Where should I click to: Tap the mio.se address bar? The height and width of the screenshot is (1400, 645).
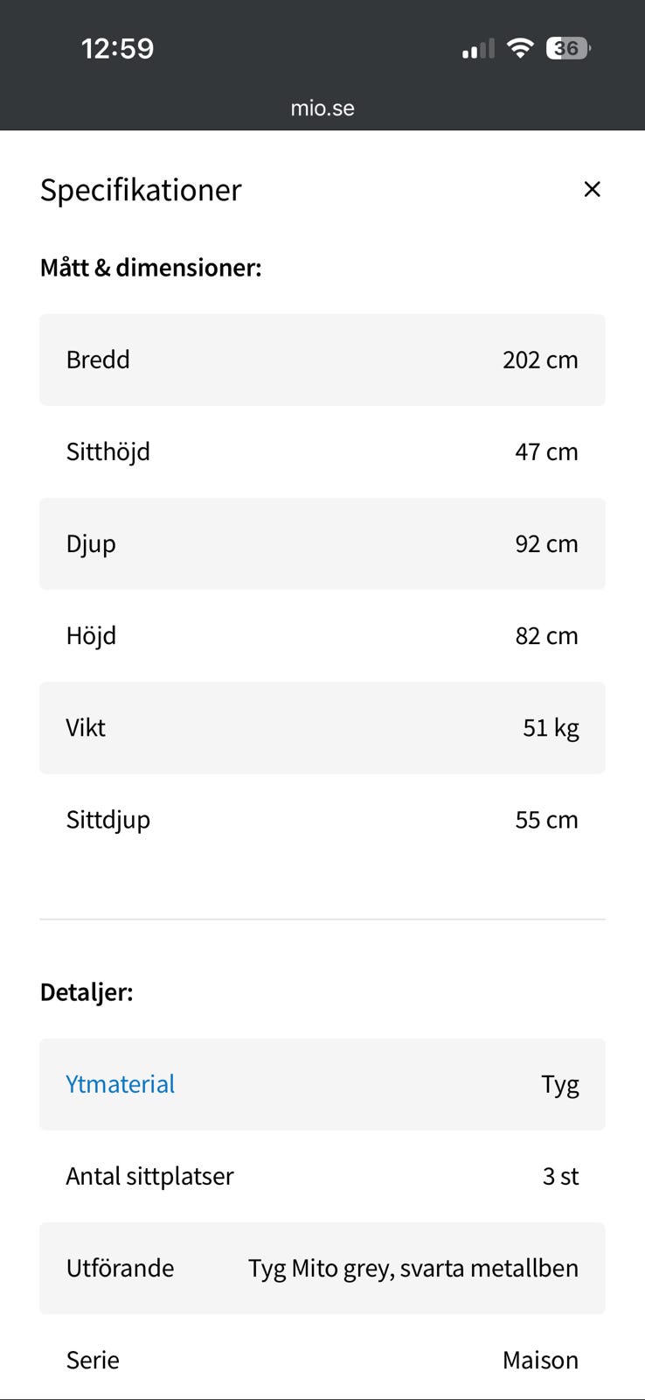(x=322, y=108)
